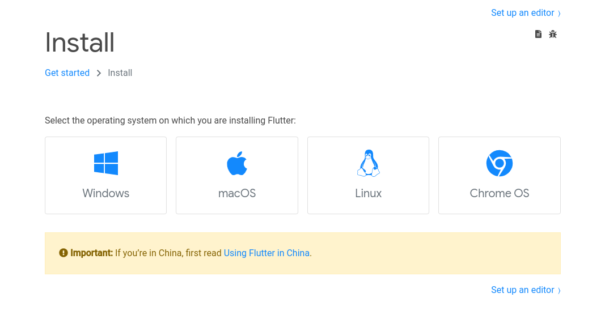Pick the Chrome OS logo icon

pos(499,163)
